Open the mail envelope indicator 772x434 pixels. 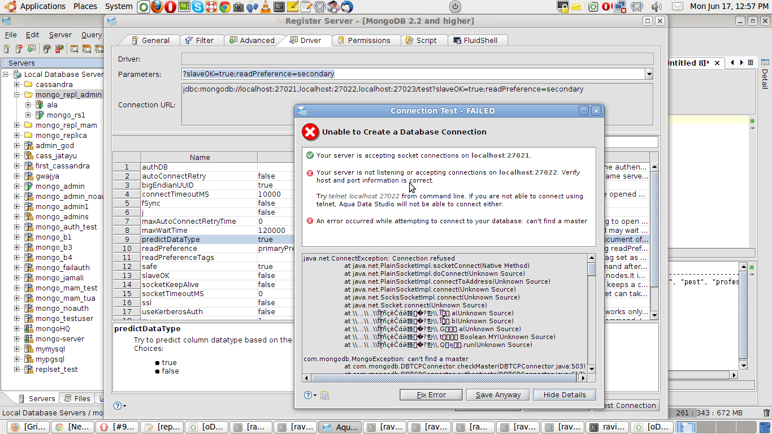677,7
